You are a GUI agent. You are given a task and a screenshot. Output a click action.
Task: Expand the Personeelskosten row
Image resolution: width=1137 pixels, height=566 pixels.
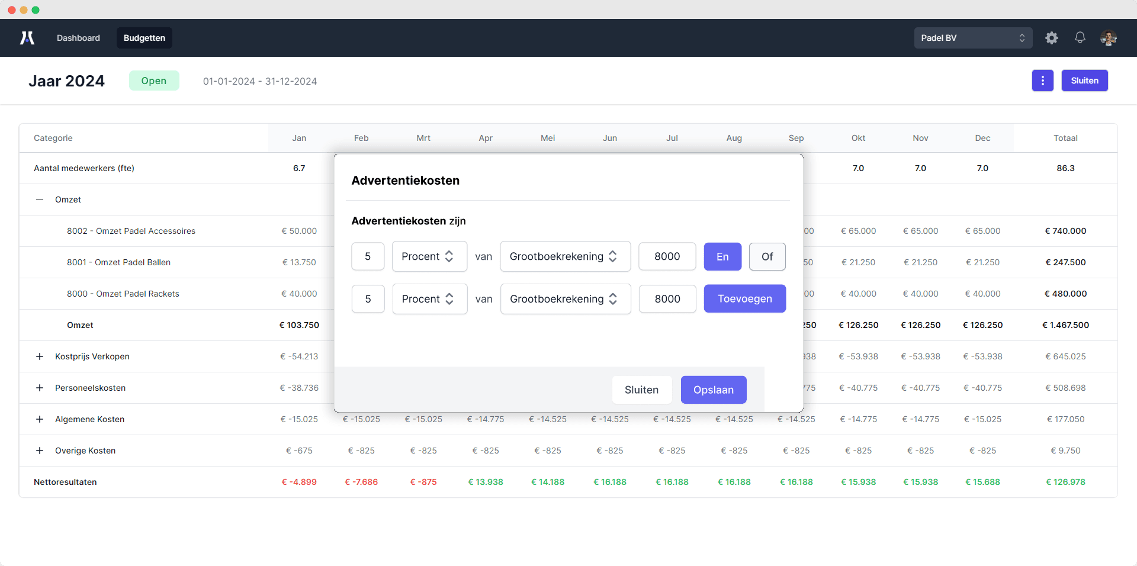[x=40, y=388]
